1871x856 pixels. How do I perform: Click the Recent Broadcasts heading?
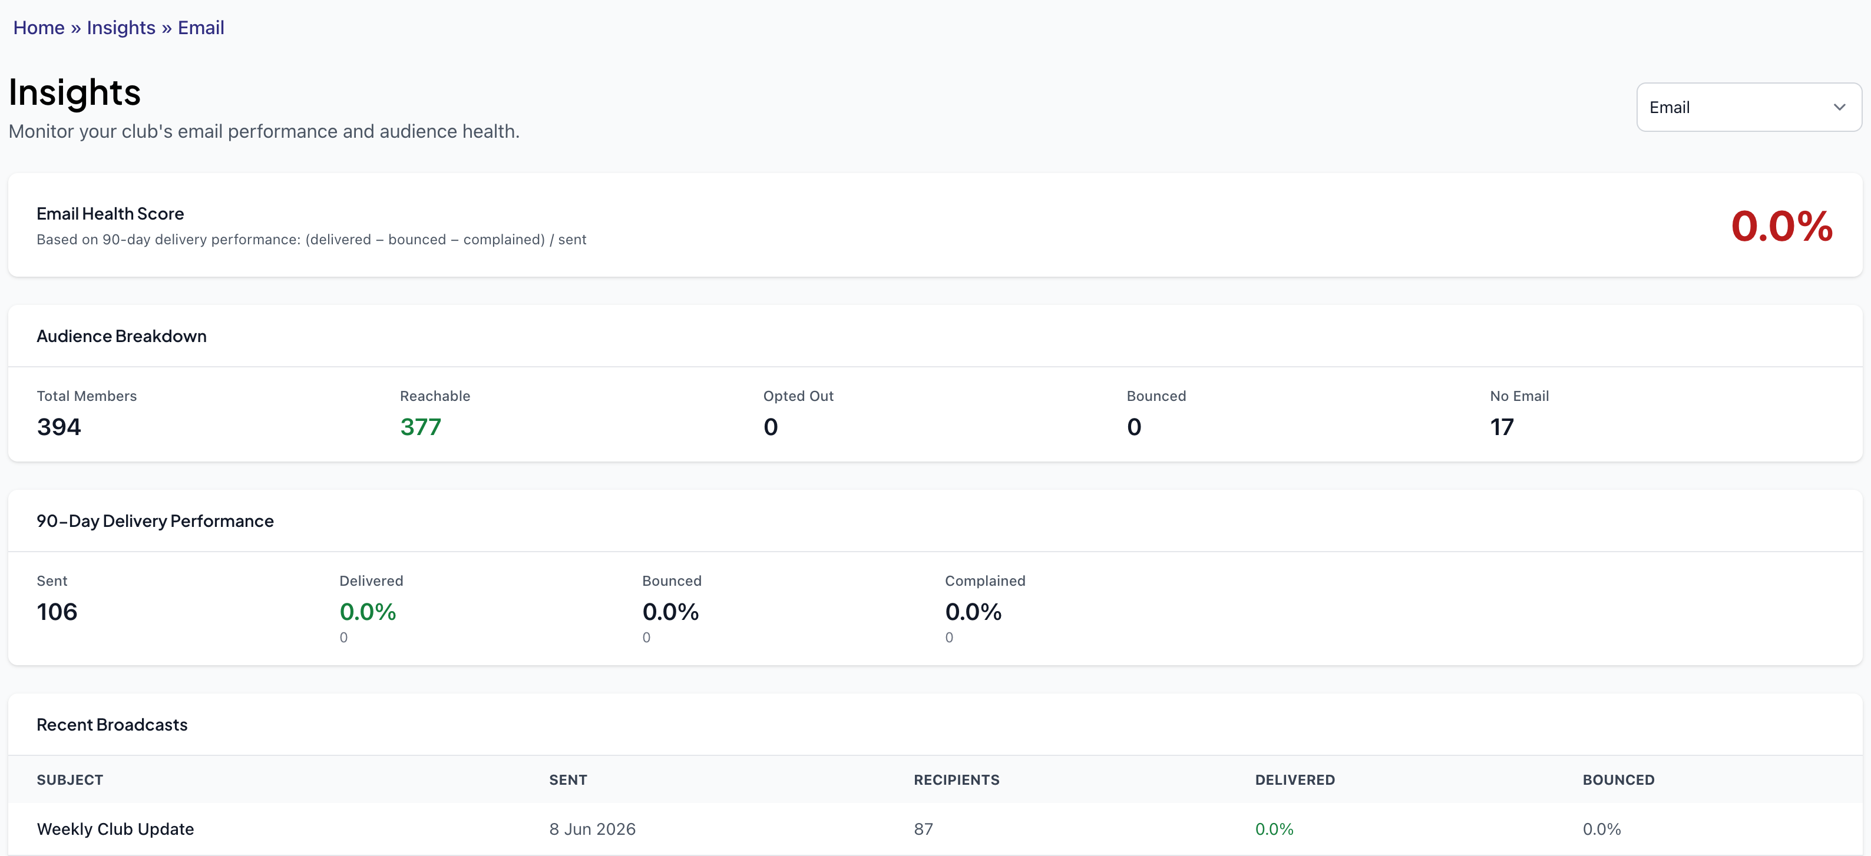(112, 725)
